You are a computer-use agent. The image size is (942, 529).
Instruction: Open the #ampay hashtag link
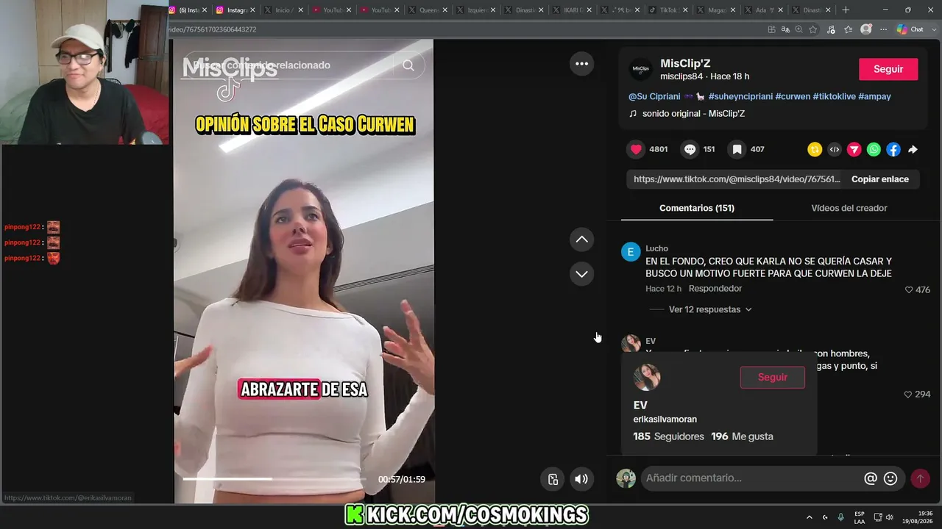click(x=874, y=96)
